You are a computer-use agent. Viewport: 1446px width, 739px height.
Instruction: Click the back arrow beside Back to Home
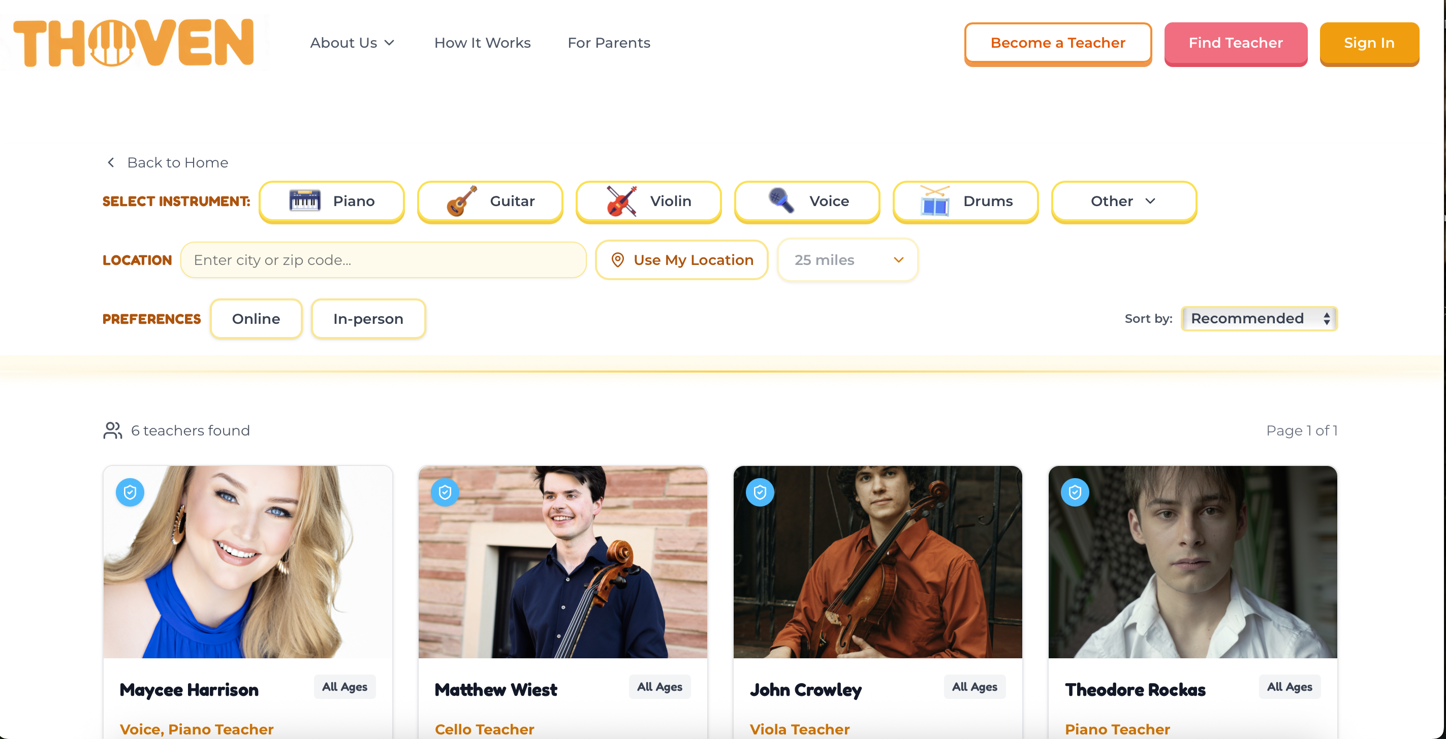pos(111,162)
